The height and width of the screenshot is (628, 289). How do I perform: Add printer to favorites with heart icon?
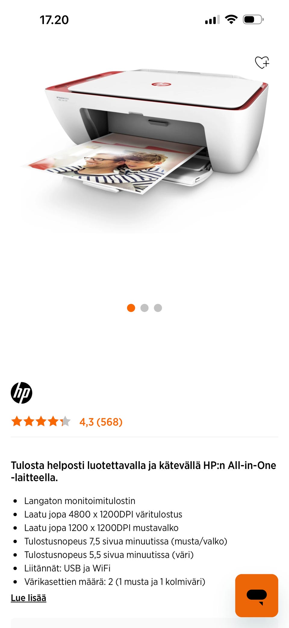click(262, 62)
